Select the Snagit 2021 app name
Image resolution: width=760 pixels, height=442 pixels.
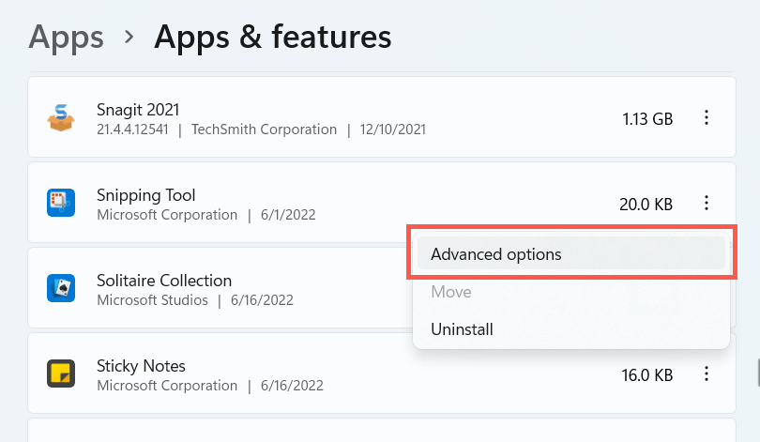[138, 109]
